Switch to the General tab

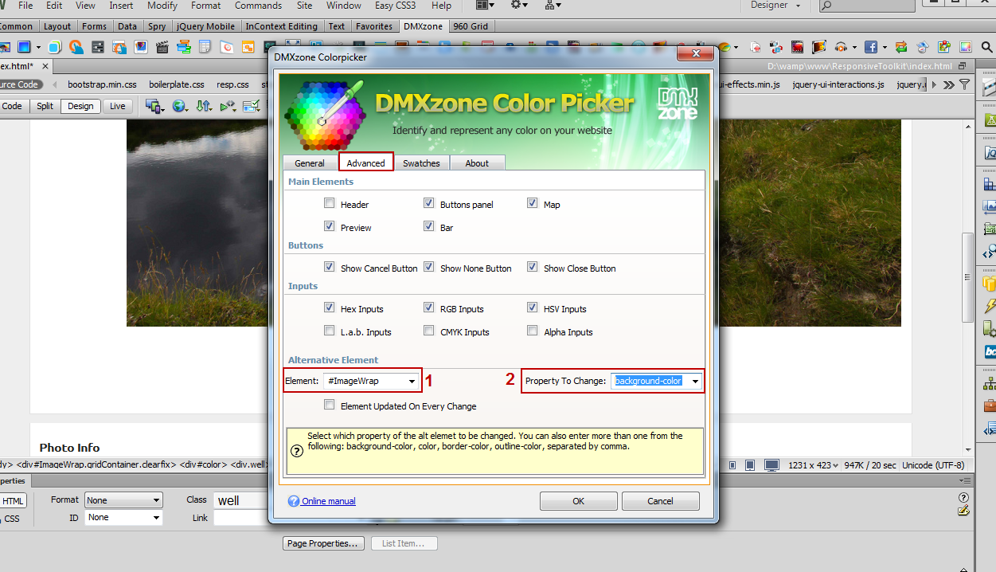tap(310, 163)
